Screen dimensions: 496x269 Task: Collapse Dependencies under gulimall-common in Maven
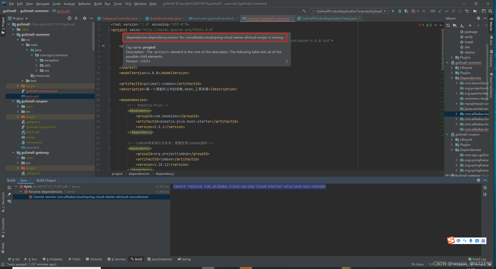(x=452, y=78)
